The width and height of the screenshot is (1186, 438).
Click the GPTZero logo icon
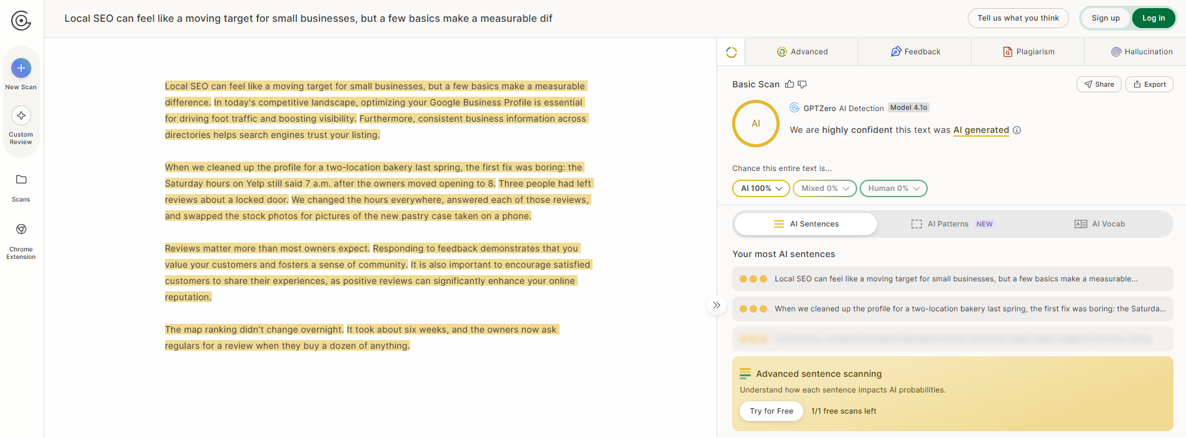[x=21, y=21]
